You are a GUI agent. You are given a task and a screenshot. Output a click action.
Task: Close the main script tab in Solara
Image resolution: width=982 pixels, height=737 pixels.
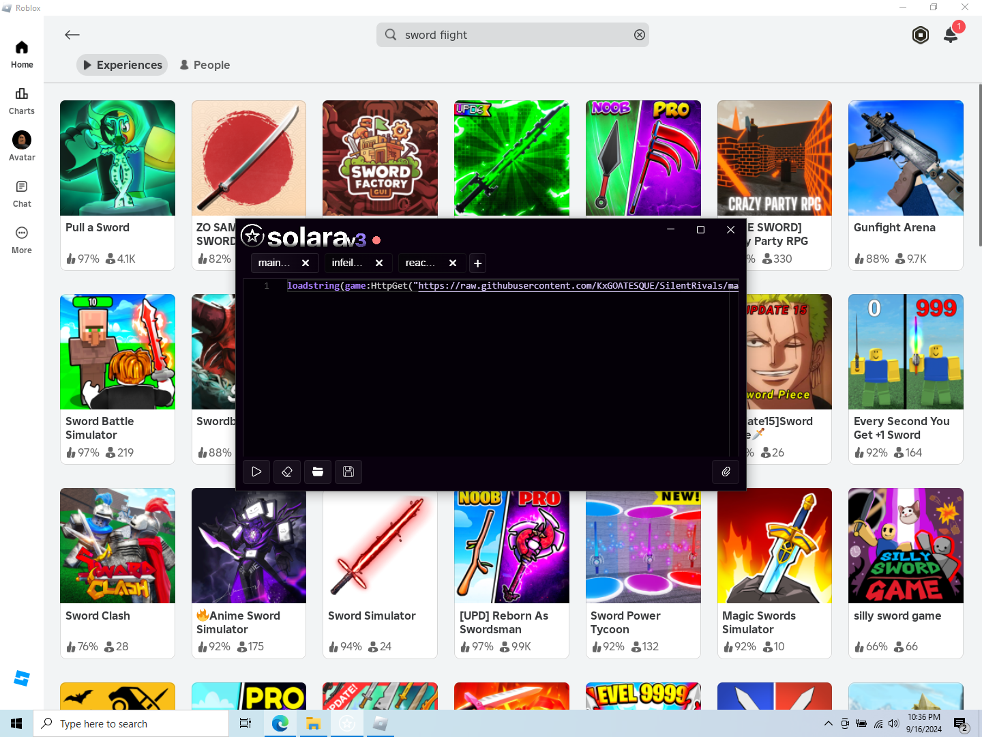point(306,263)
